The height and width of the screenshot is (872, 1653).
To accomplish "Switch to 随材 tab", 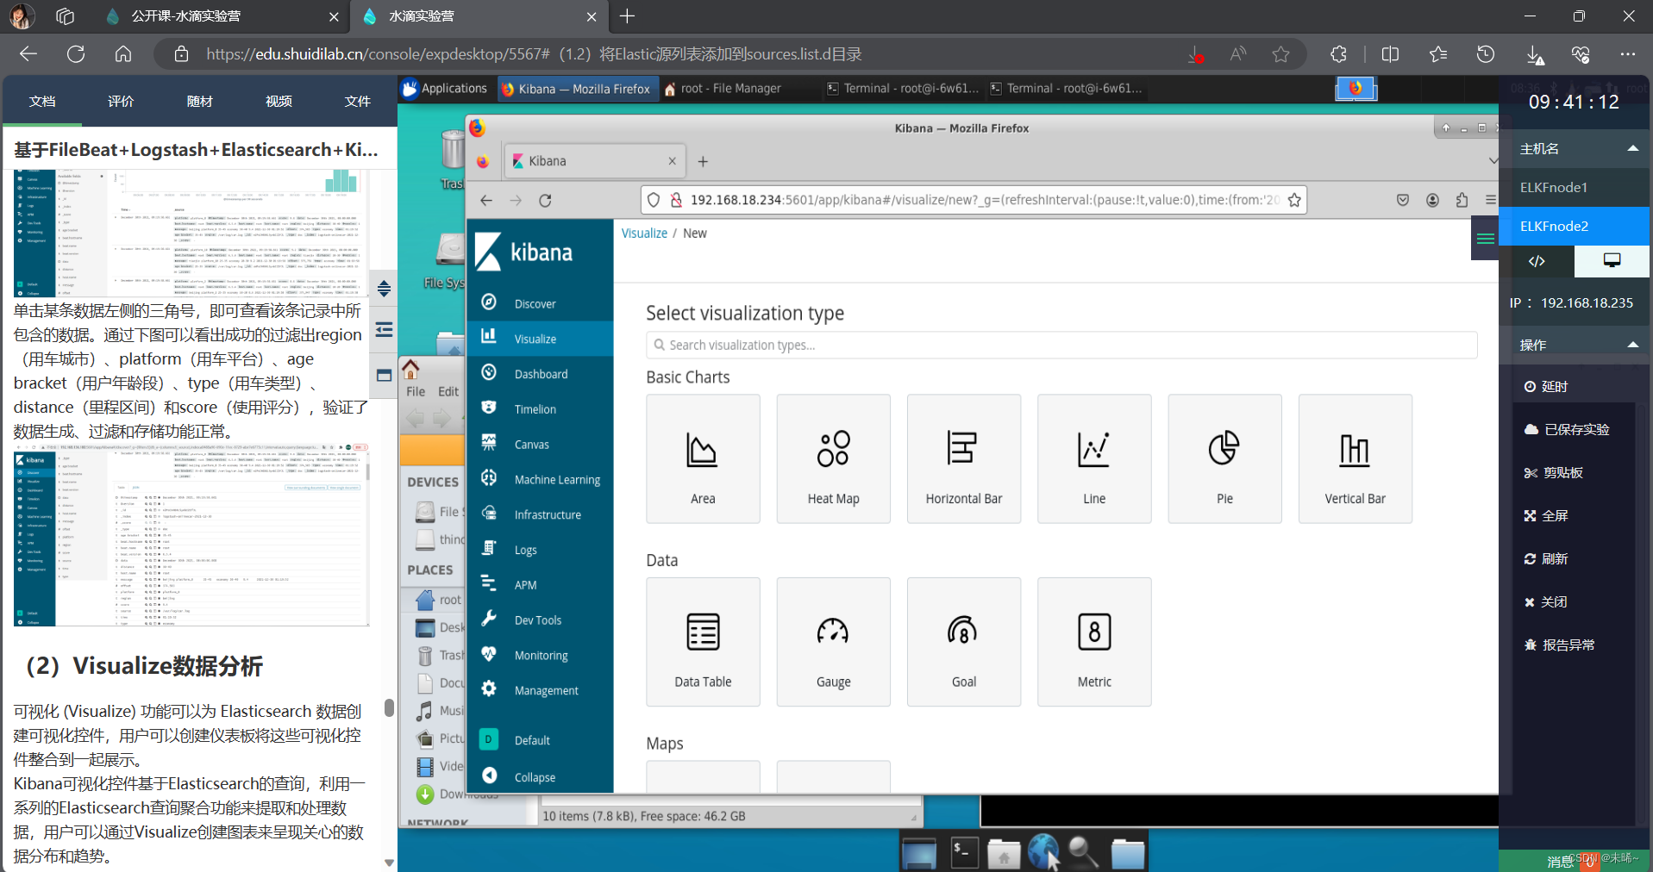I will [x=200, y=102].
